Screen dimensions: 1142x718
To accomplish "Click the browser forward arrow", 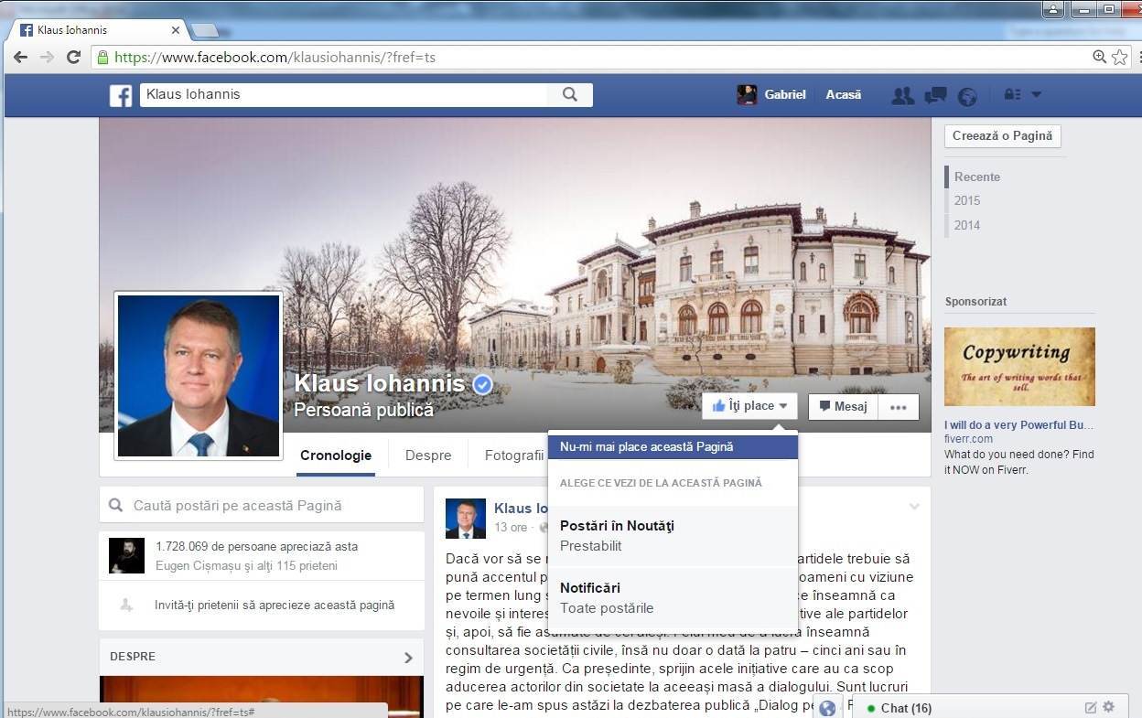I will [x=47, y=57].
